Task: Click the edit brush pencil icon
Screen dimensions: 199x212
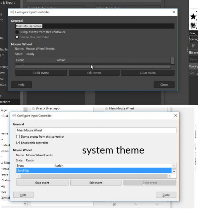Action: click(x=193, y=46)
